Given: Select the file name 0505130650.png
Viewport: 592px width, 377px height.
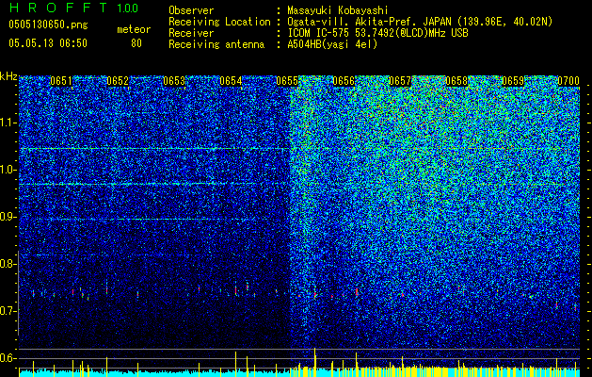Looking at the screenshot, I should click(x=48, y=25).
